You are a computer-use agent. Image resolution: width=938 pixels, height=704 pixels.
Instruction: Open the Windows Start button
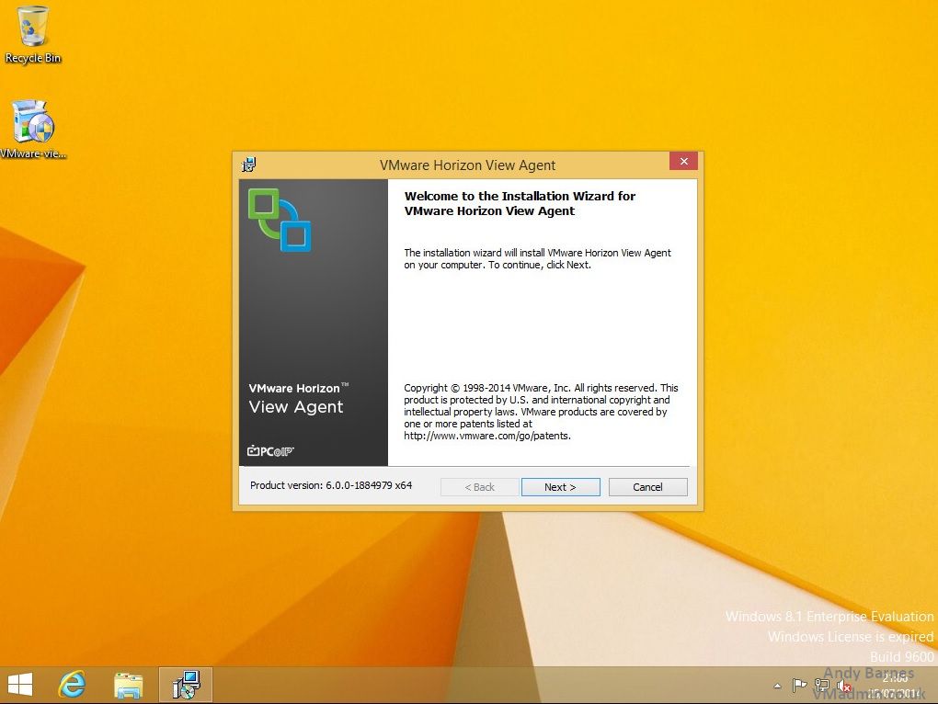click(19, 685)
